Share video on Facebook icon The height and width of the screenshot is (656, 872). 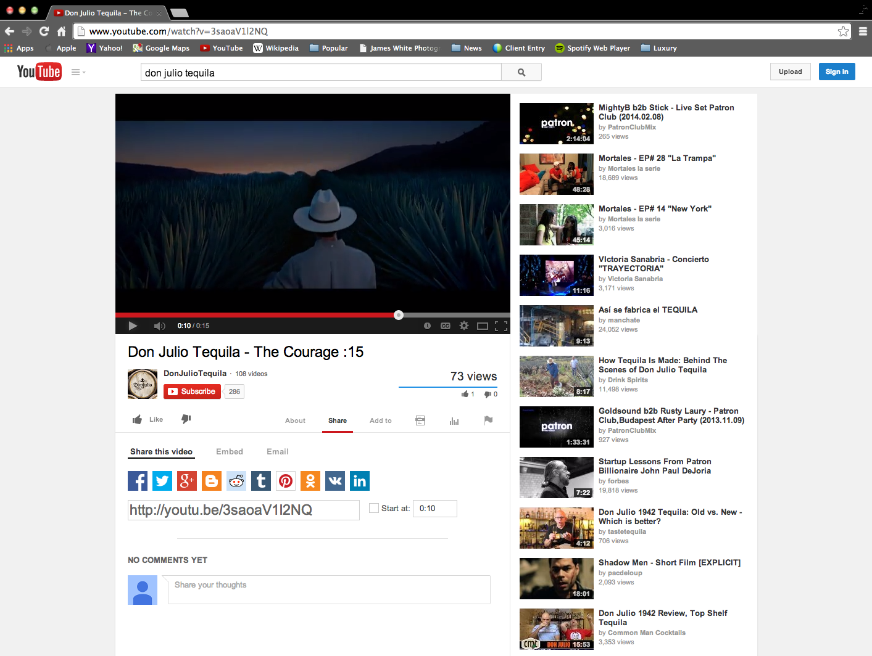click(138, 481)
